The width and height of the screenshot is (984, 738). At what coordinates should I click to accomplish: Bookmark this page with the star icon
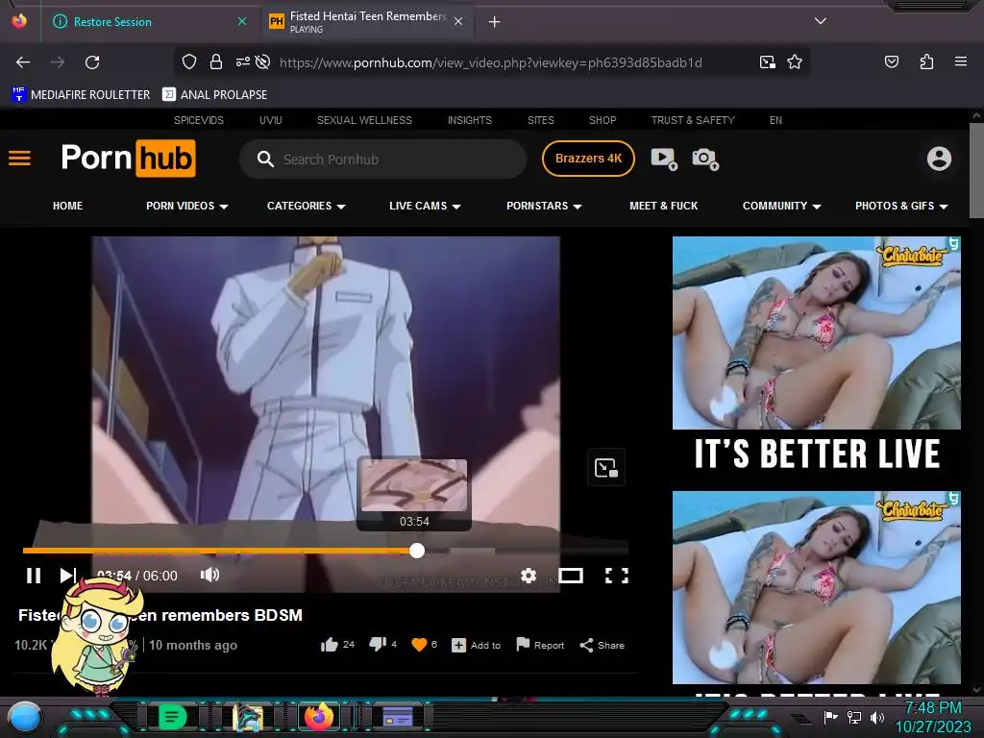point(795,62)
